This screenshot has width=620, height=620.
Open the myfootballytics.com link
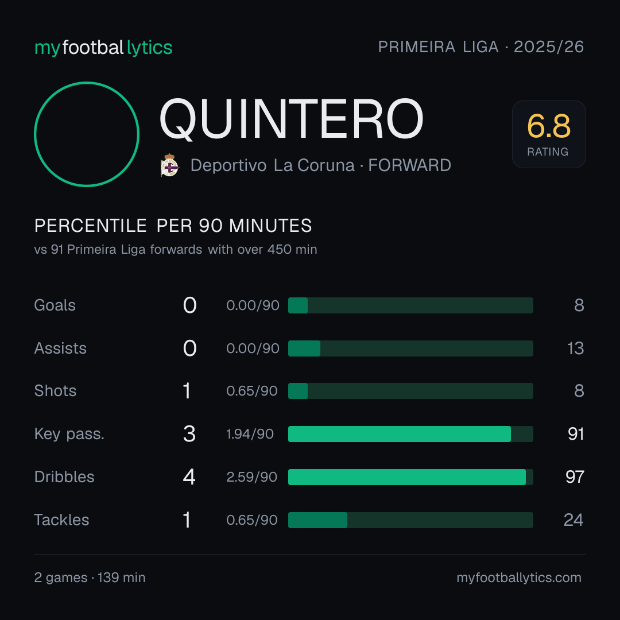coord(519,578)
